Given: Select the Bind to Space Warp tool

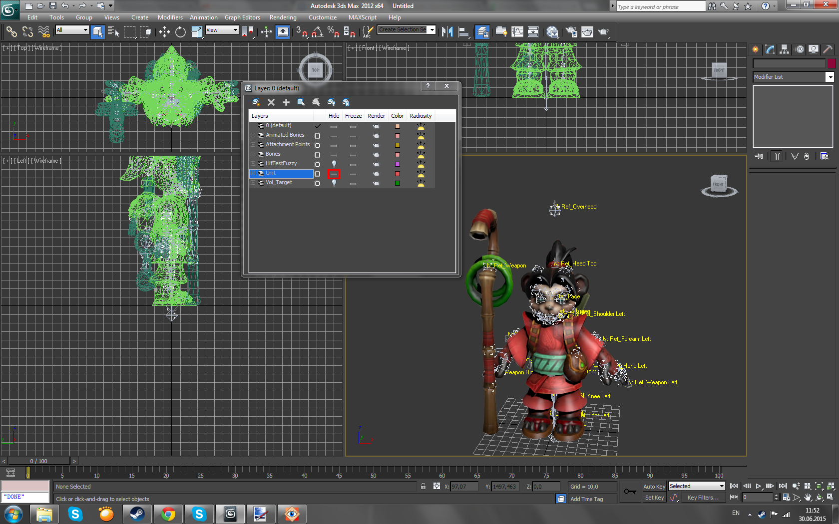Looking at the screenshot, I should pos(44,32).
